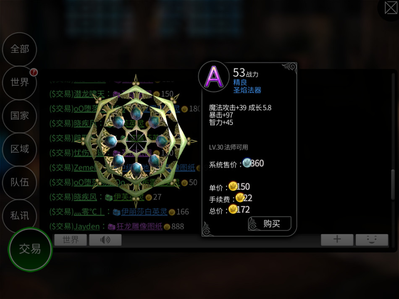Click the purple chest icon before 狂龙雕像图纸
399x299 pixels.
pyautogui.click(x=112, y=226)
